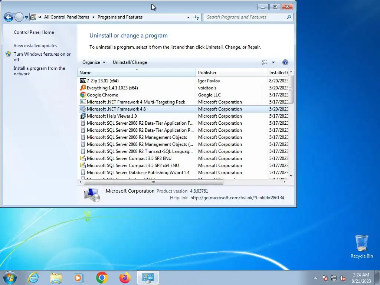Select SQL Server 2008 R2 Data-Tier Application P... row
Image resolution: width=380 pixels, height=285 pixels.
(x=183, y=130)
